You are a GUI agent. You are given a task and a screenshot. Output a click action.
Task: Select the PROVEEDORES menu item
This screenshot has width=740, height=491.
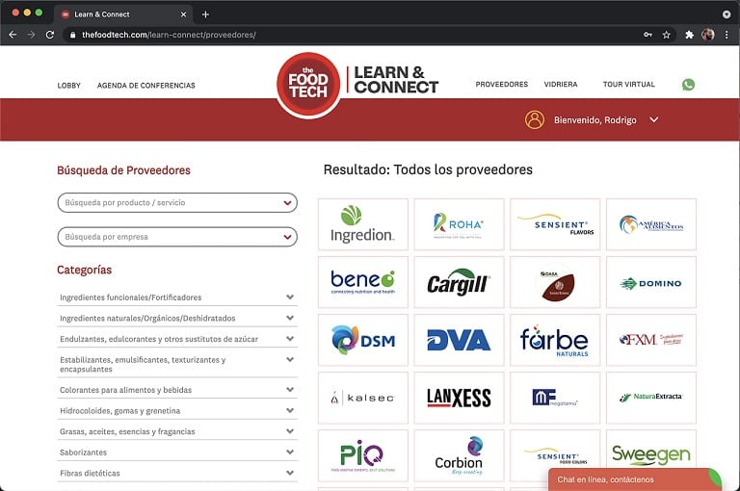(502, 84)
